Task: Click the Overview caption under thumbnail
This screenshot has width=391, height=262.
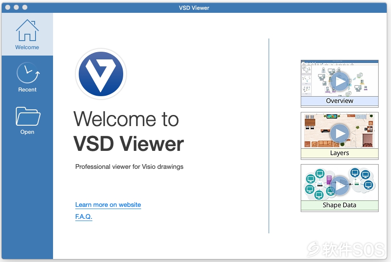Action: (x=339, y=101)
